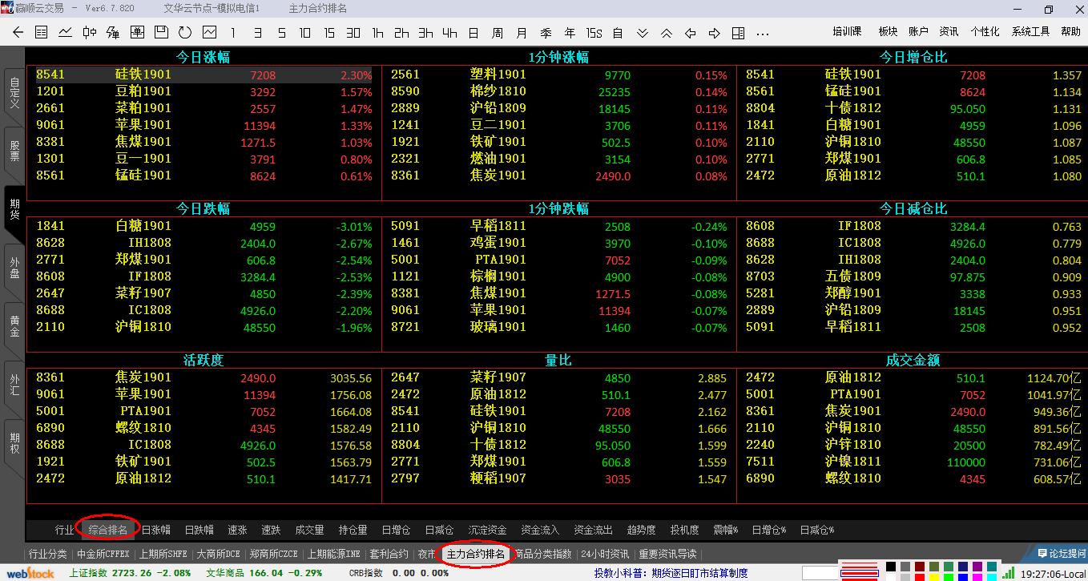Select the candlestick K-line chart icon
This screenshot has width=1088, height=581.
90,33
